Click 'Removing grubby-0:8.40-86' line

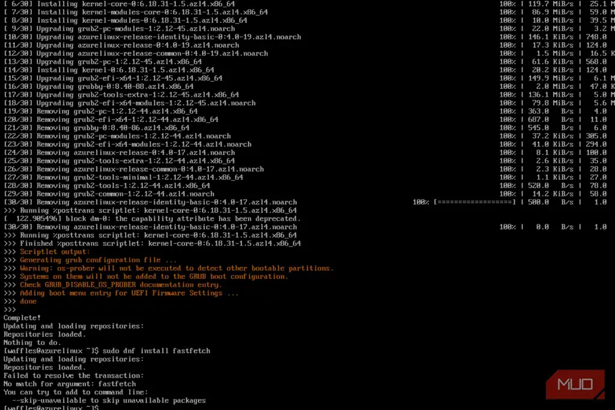pyautogui.click(x=97, y=127)
